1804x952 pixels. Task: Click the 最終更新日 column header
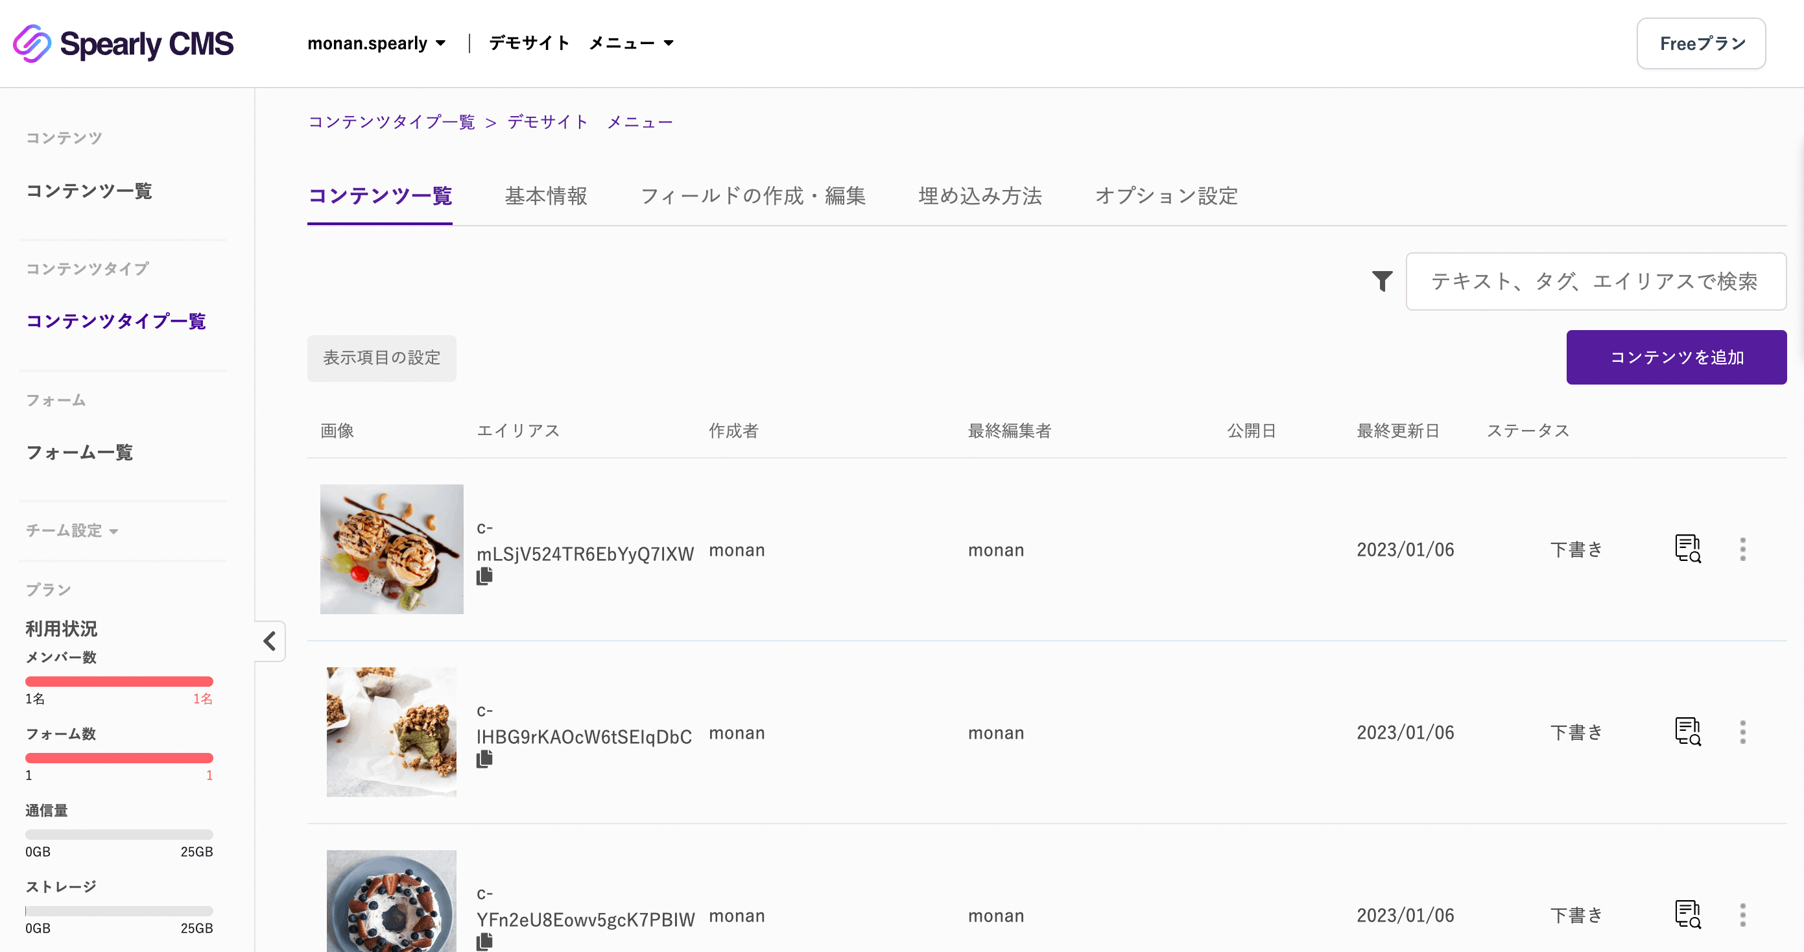click(x=1398, y=431)
